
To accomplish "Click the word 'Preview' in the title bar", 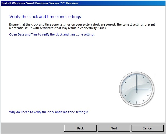I will click(72, 3).
